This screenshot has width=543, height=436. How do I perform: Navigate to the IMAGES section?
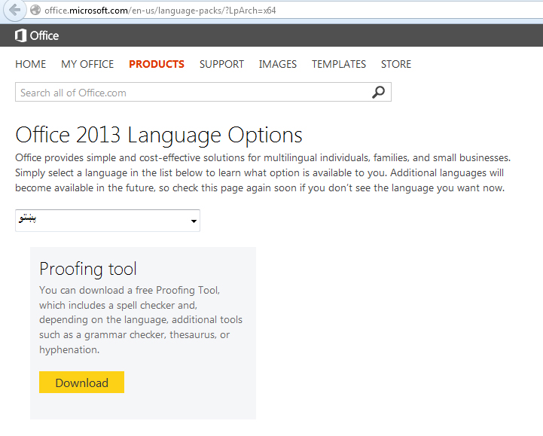tap(278, 64)
